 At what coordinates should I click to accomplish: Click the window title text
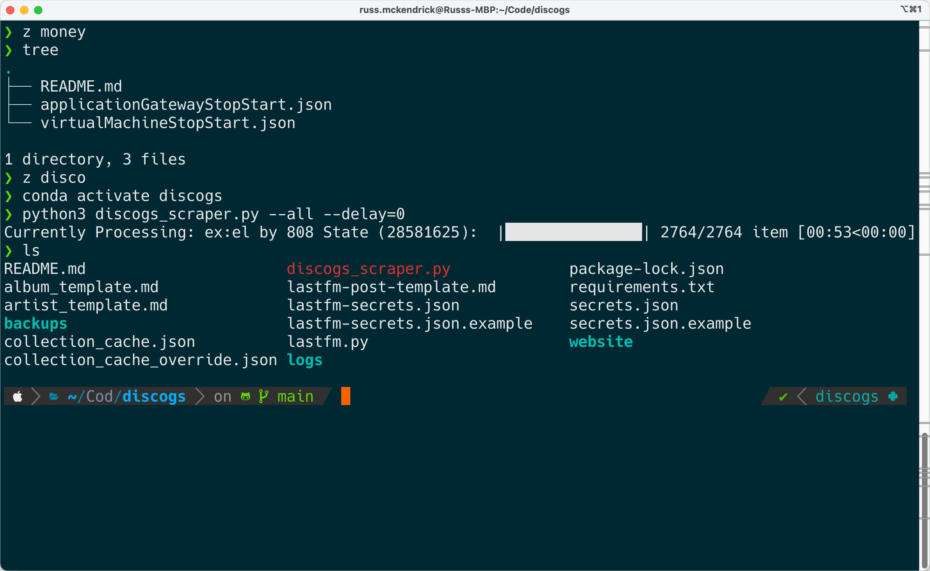point(464,10)
